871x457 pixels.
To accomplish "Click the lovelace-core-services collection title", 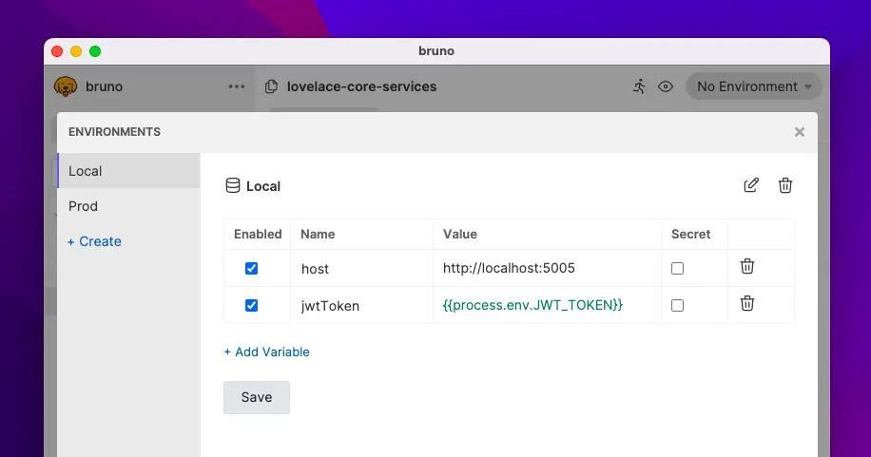I will 361,86.
